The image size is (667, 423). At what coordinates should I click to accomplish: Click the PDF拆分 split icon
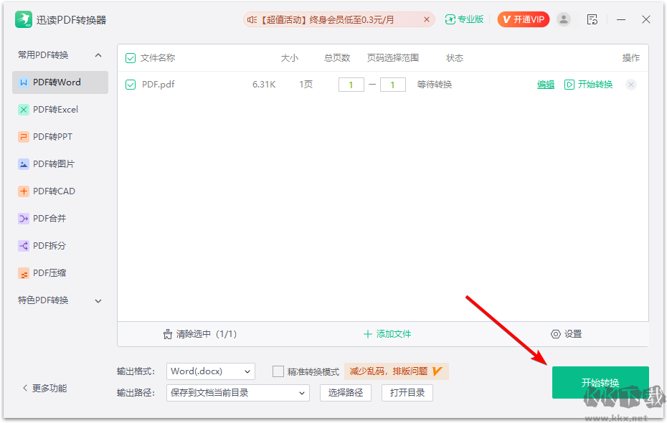[24, 246]
